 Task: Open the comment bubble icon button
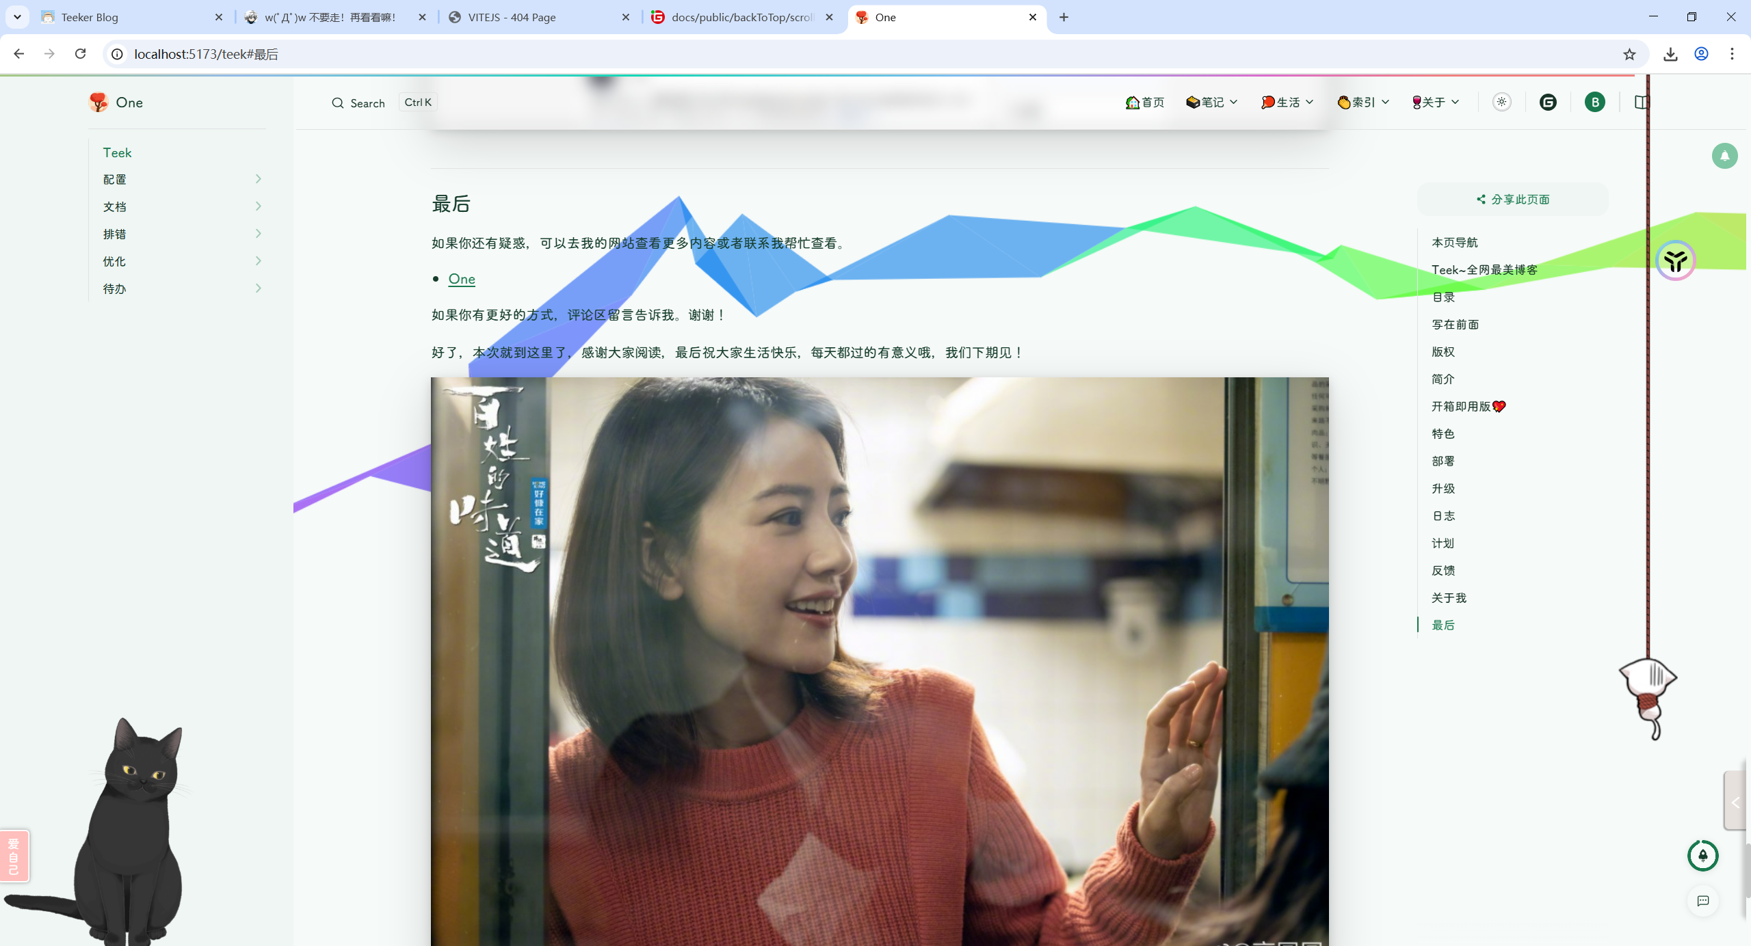1702,901
